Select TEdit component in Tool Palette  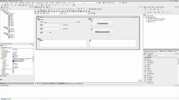coord(148,66)
